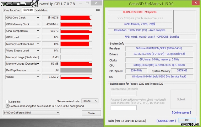Close the FurMark window with the X

196,3
